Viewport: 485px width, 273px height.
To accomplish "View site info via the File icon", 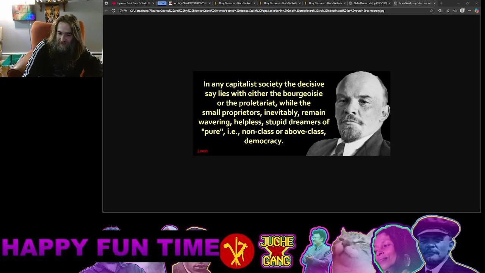I will click(124, 11).
